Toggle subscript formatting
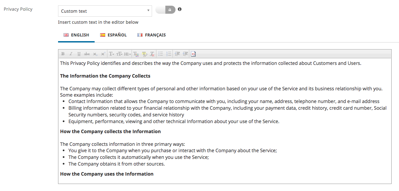The image size is (399, 191). [95, 54]
